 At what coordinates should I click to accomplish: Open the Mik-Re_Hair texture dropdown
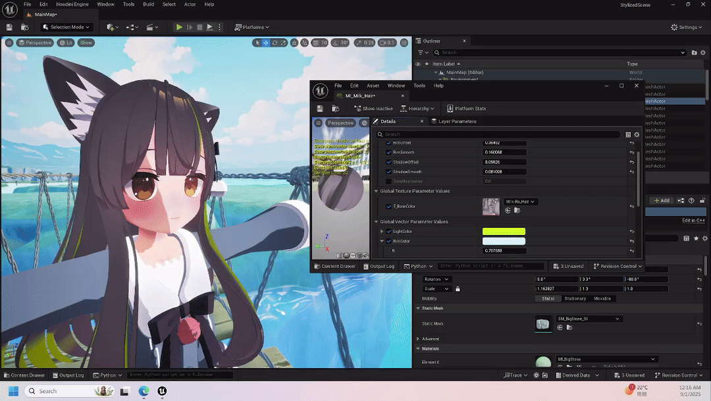pyautogui.click(x=520, y=201)
